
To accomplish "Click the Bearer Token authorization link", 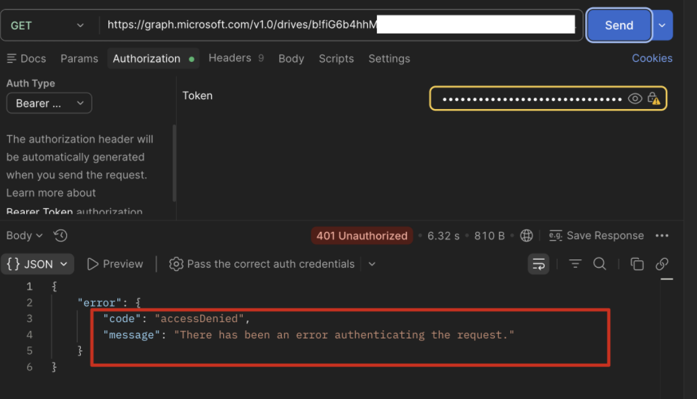I will pyautogui.click(x=40, y=212).
